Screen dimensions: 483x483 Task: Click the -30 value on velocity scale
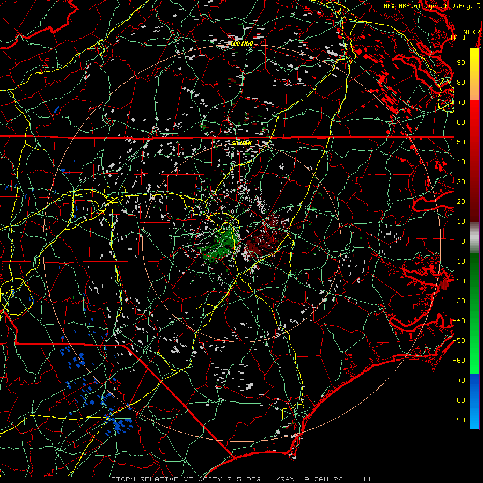tap(459, 301)
